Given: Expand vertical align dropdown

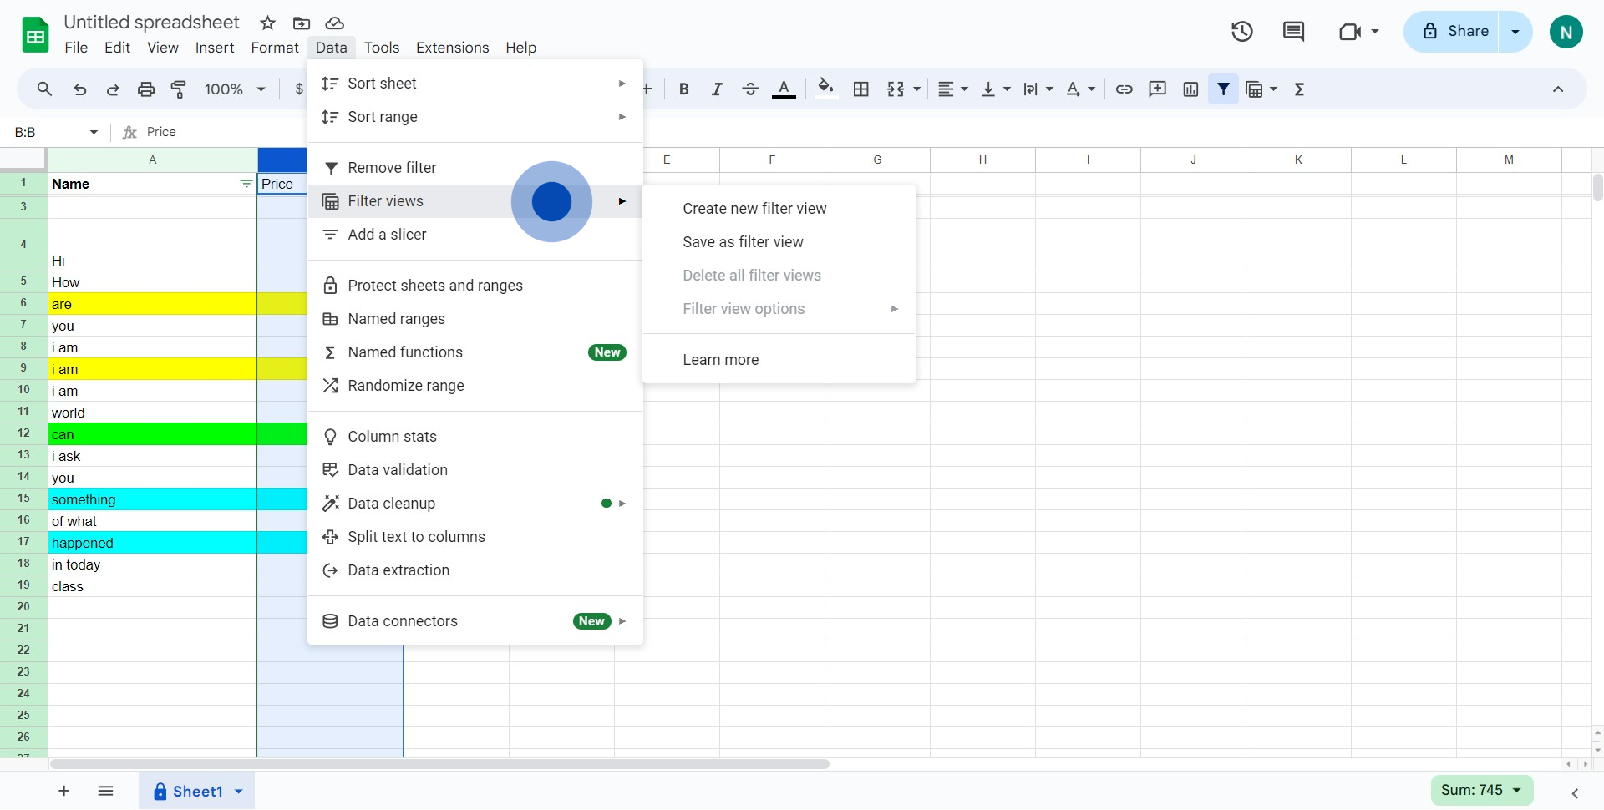Looking at the screenshot, I should coord(1007,89).
